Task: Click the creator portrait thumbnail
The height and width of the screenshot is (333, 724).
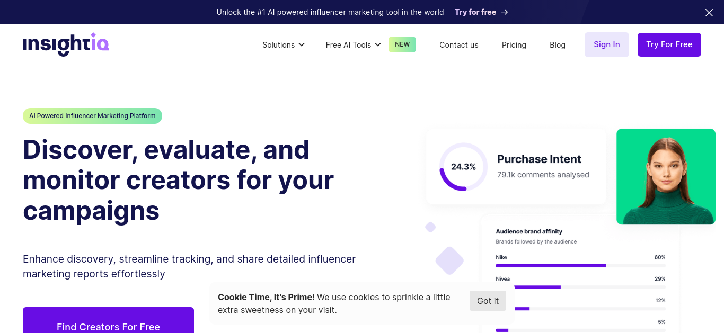Action: click(666, 176)
